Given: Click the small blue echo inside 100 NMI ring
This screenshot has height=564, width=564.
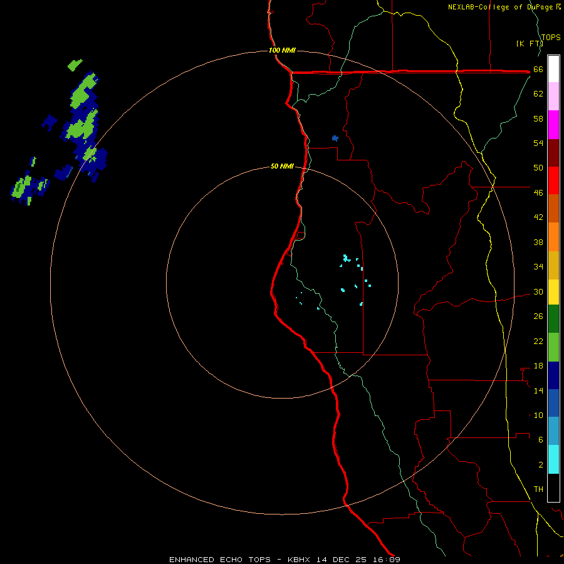Looking at the screenshot, I should click(335, 138).
